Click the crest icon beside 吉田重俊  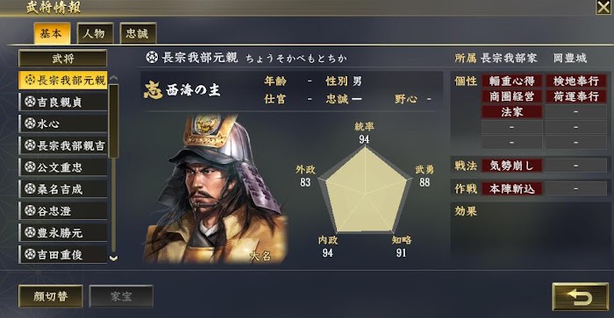[30, 254]
